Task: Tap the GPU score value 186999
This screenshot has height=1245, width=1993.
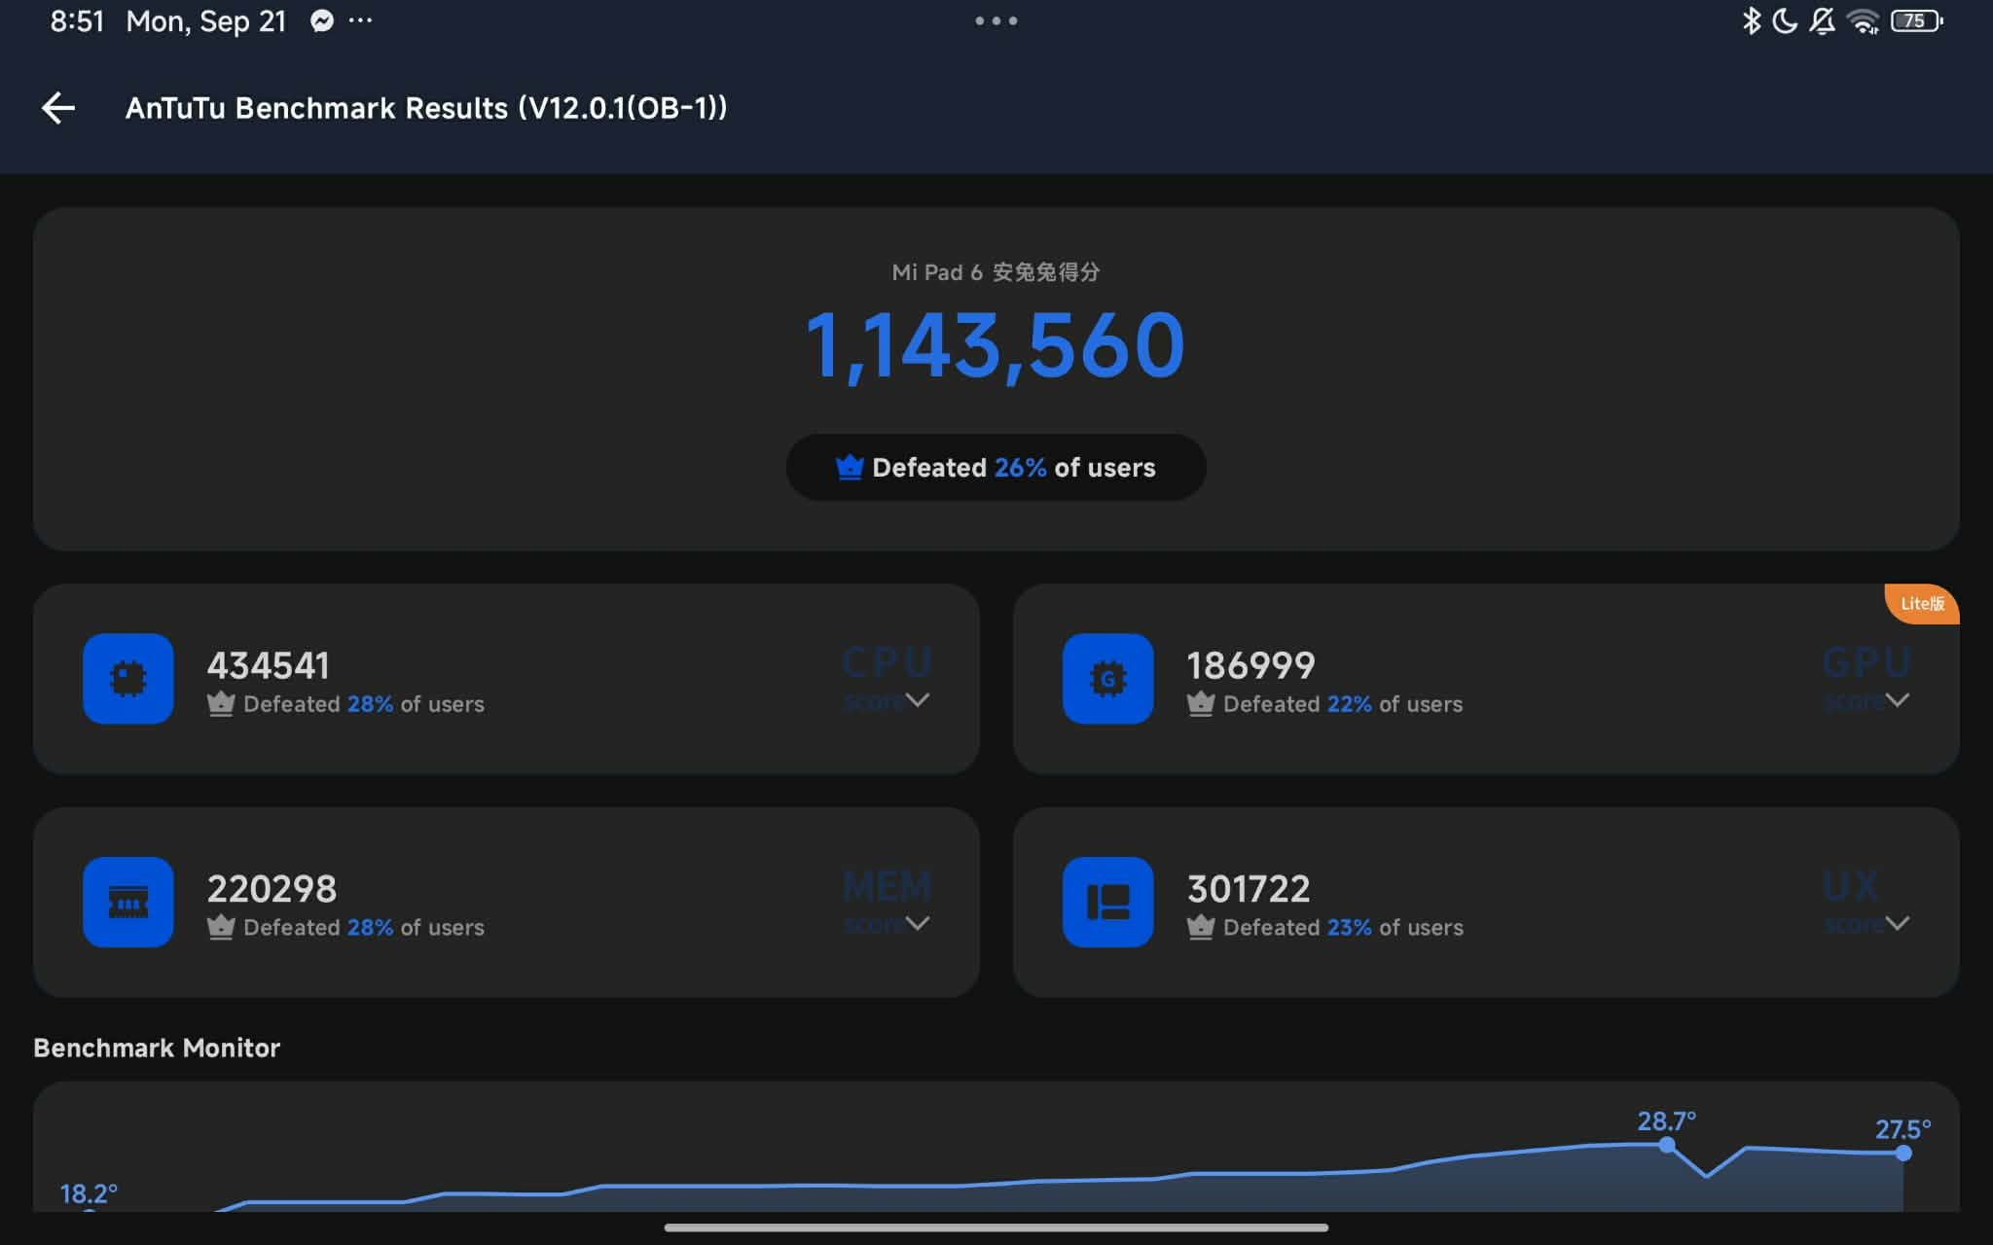Action: pyautogui.click(x=1250, y=666)
